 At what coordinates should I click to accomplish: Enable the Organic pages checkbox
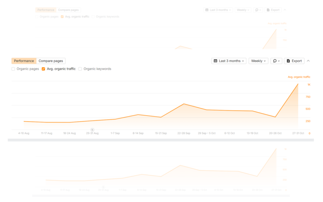click(x=13, y=69)
